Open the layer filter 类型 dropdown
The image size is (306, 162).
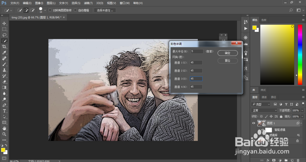[261, 104]
